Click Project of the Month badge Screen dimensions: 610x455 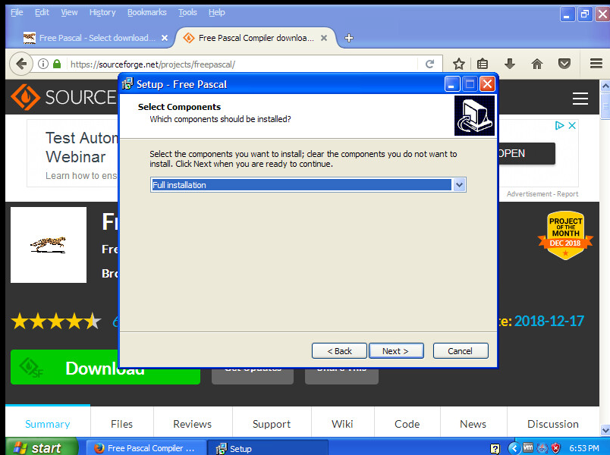565,235
